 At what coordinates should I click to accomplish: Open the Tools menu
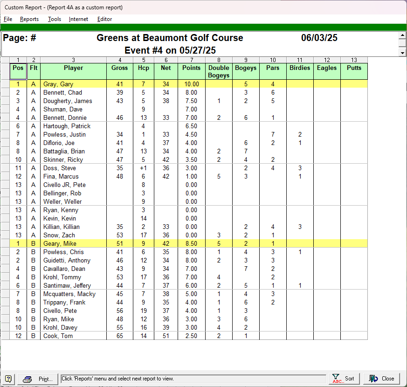[54, 19]
